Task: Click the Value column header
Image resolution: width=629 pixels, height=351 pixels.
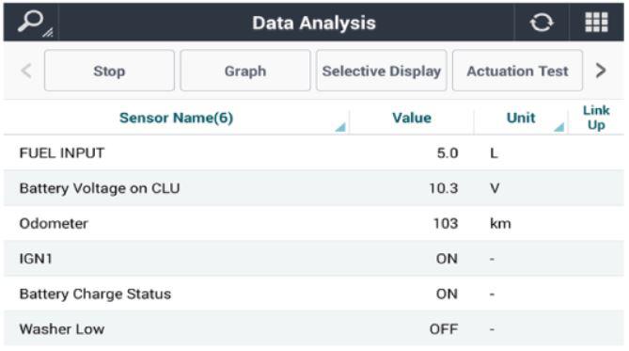Action: click(x=412, y=118)
